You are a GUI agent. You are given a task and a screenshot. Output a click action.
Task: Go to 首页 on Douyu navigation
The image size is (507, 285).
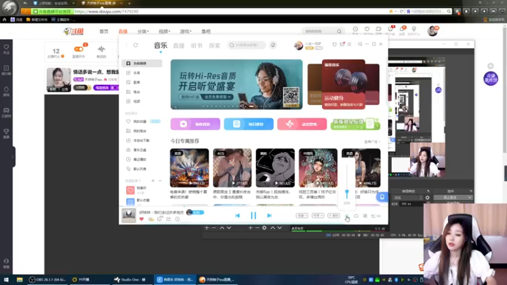coord(104,31)
